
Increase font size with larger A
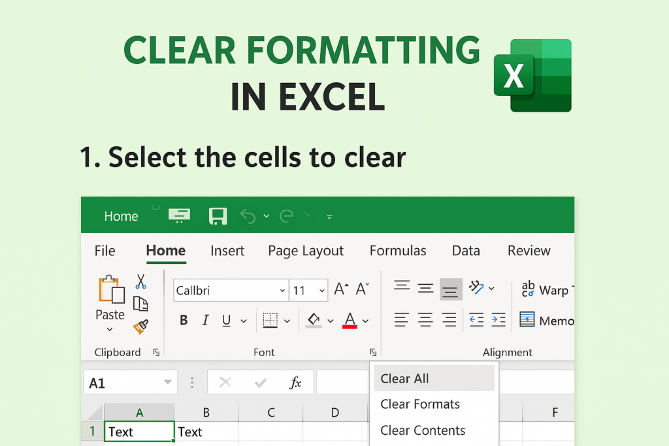point(340,289)
